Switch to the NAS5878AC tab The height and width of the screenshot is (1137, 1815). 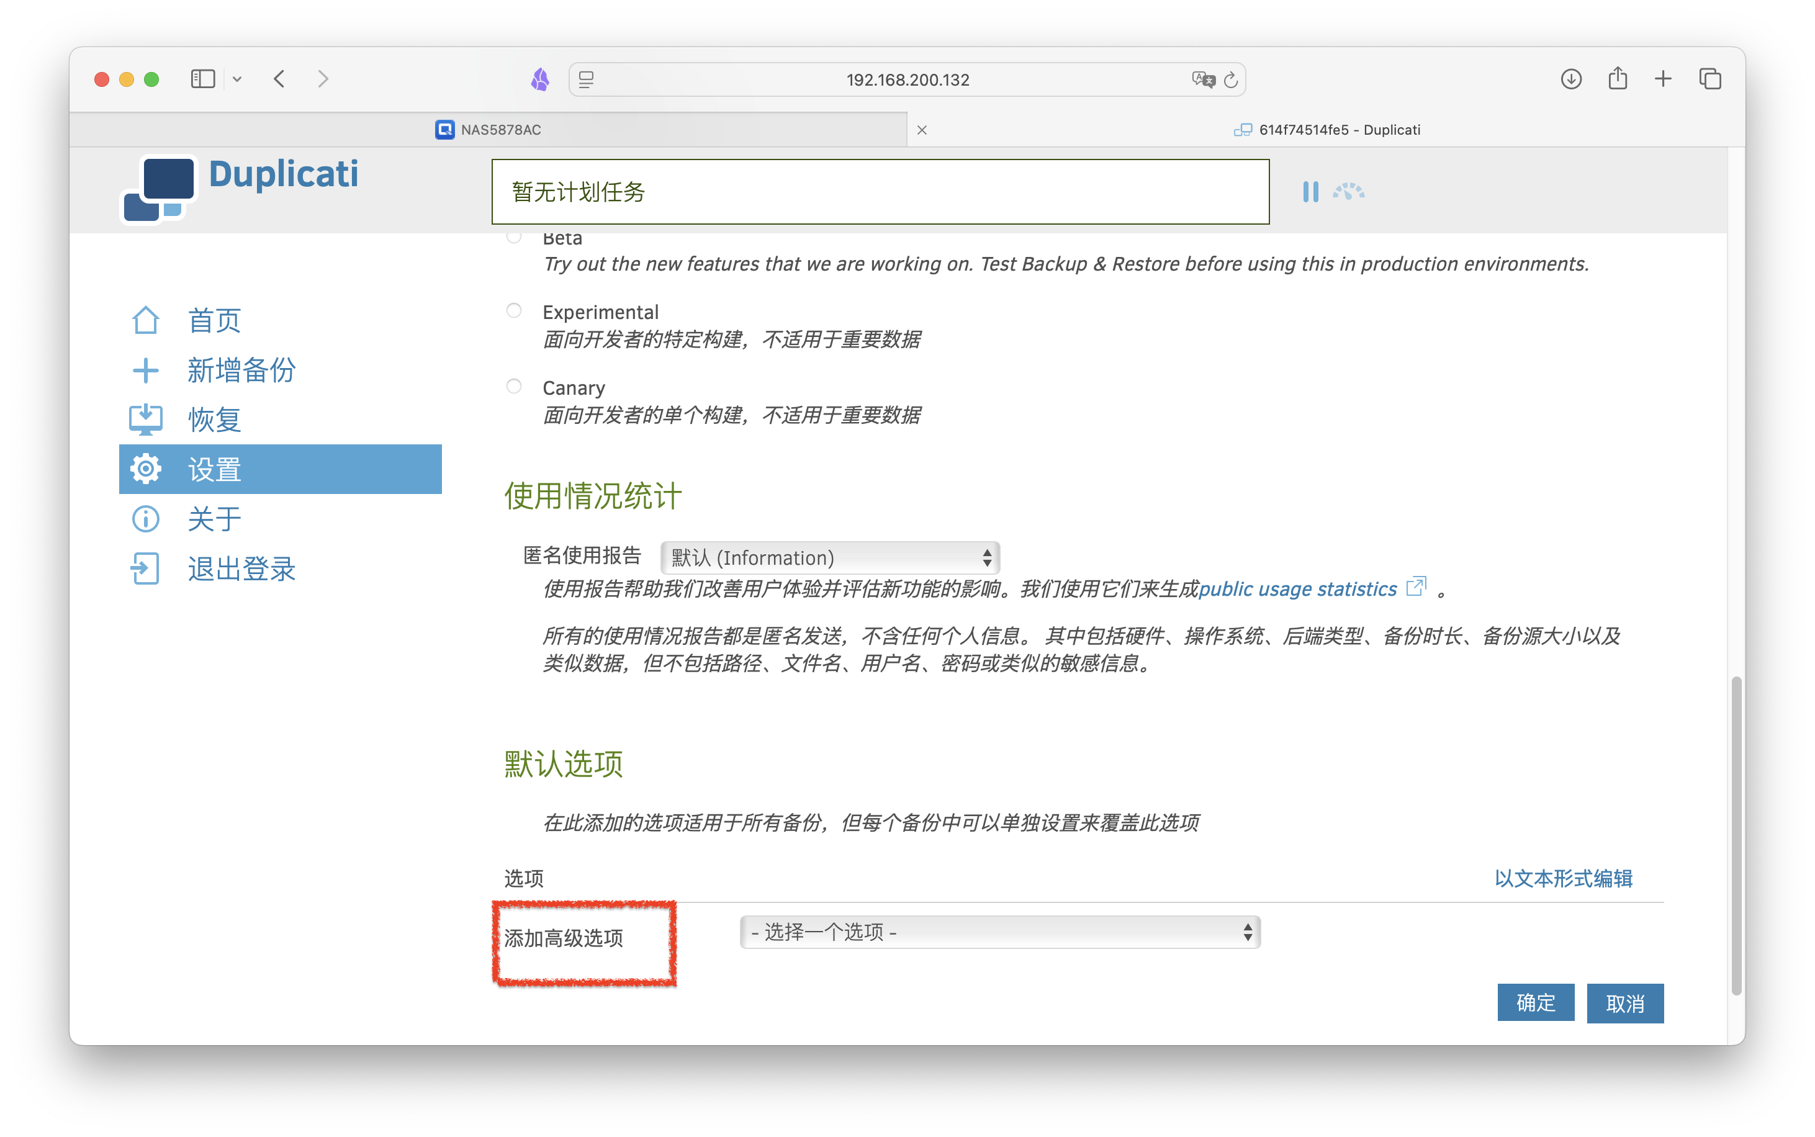pyautogui.click(x=489, y=130)
